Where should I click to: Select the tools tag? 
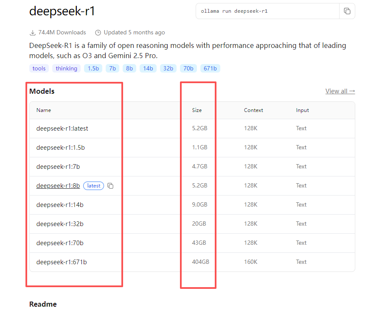coord(39,68)
